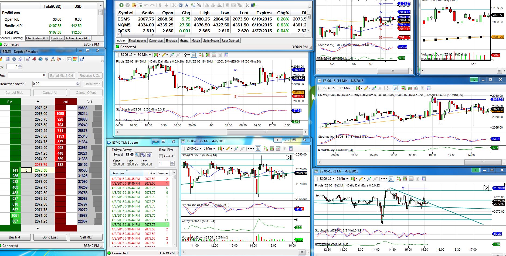Image resolution: width=506 pixels, height=256 pixels.
Task: Click the 30 Min chart horizontal scrollbar thumb
Action: 265,132
